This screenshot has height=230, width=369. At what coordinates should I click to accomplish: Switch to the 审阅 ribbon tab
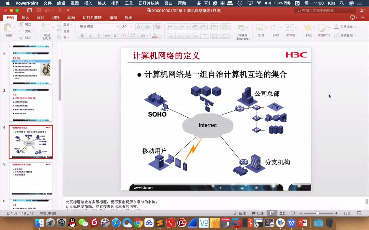113,18
